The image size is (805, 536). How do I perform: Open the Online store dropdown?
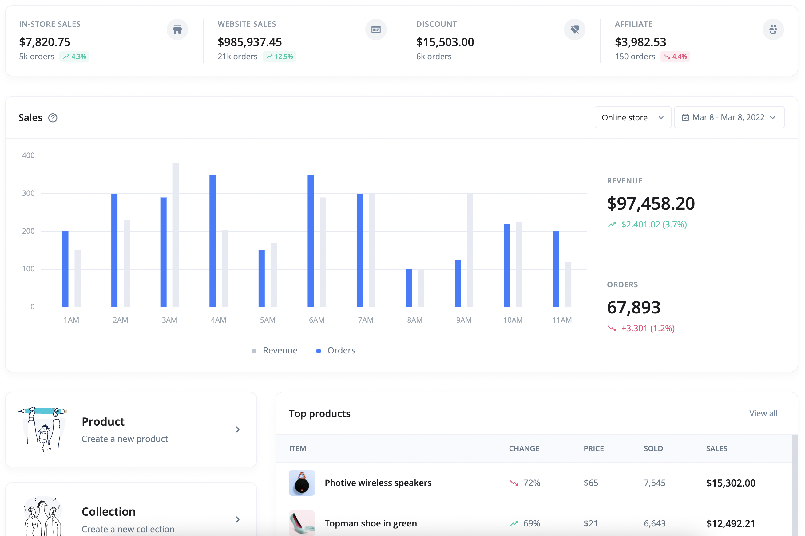click(632, 118)
